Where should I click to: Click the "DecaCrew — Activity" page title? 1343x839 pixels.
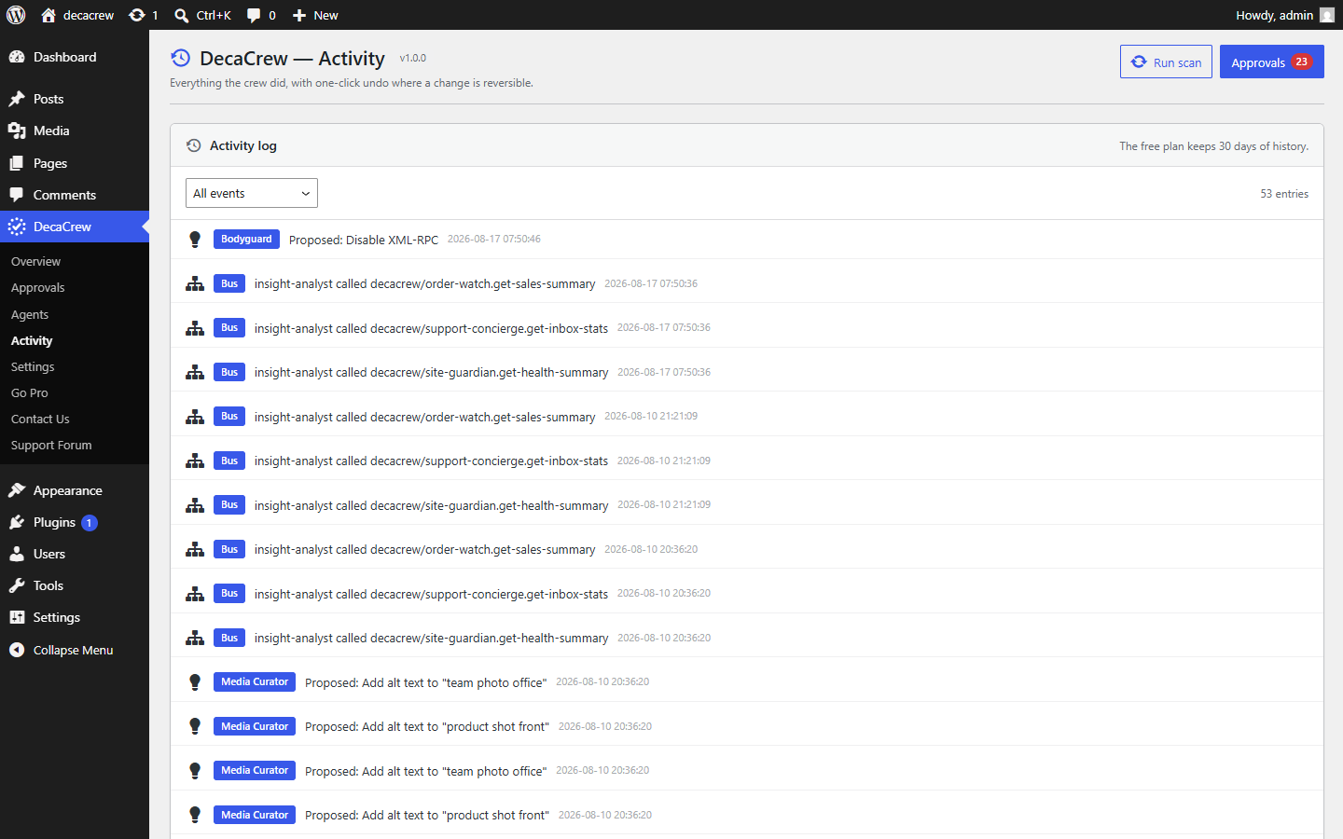pyautogui.click(x=292, y=58)
